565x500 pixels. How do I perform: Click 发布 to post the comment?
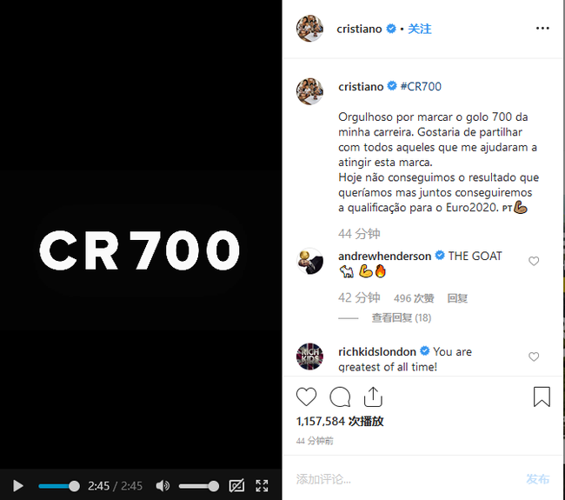point(537,479)
